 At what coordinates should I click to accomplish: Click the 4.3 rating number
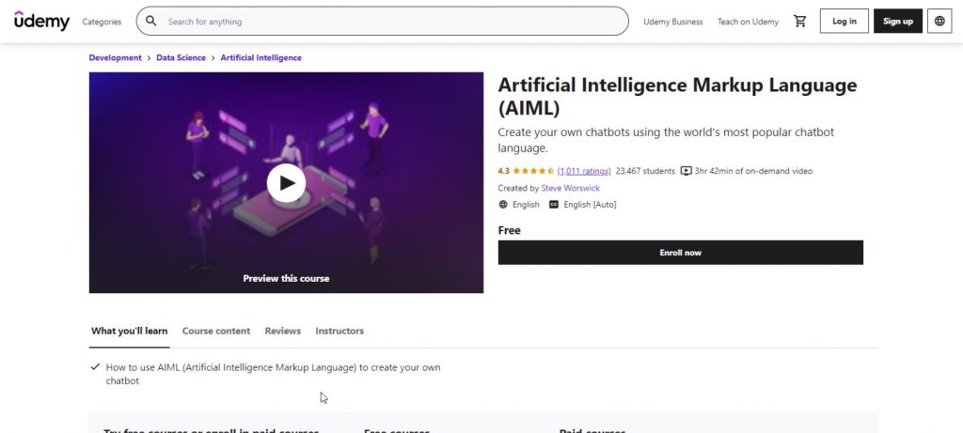coord(504,171)
